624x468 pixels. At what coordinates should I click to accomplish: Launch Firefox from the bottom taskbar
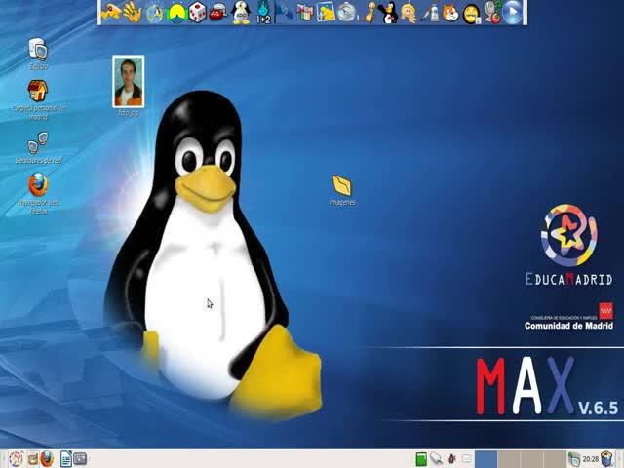(47, 459)
